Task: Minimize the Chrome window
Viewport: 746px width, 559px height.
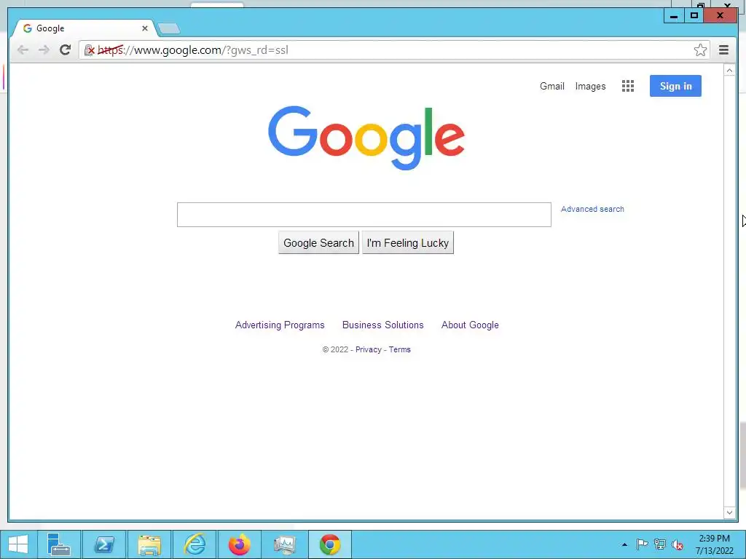Action: [674, 16]
